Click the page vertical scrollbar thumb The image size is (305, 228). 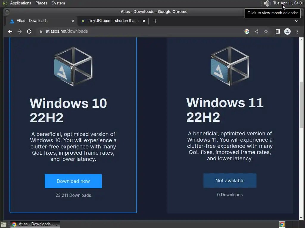[301, 105]
